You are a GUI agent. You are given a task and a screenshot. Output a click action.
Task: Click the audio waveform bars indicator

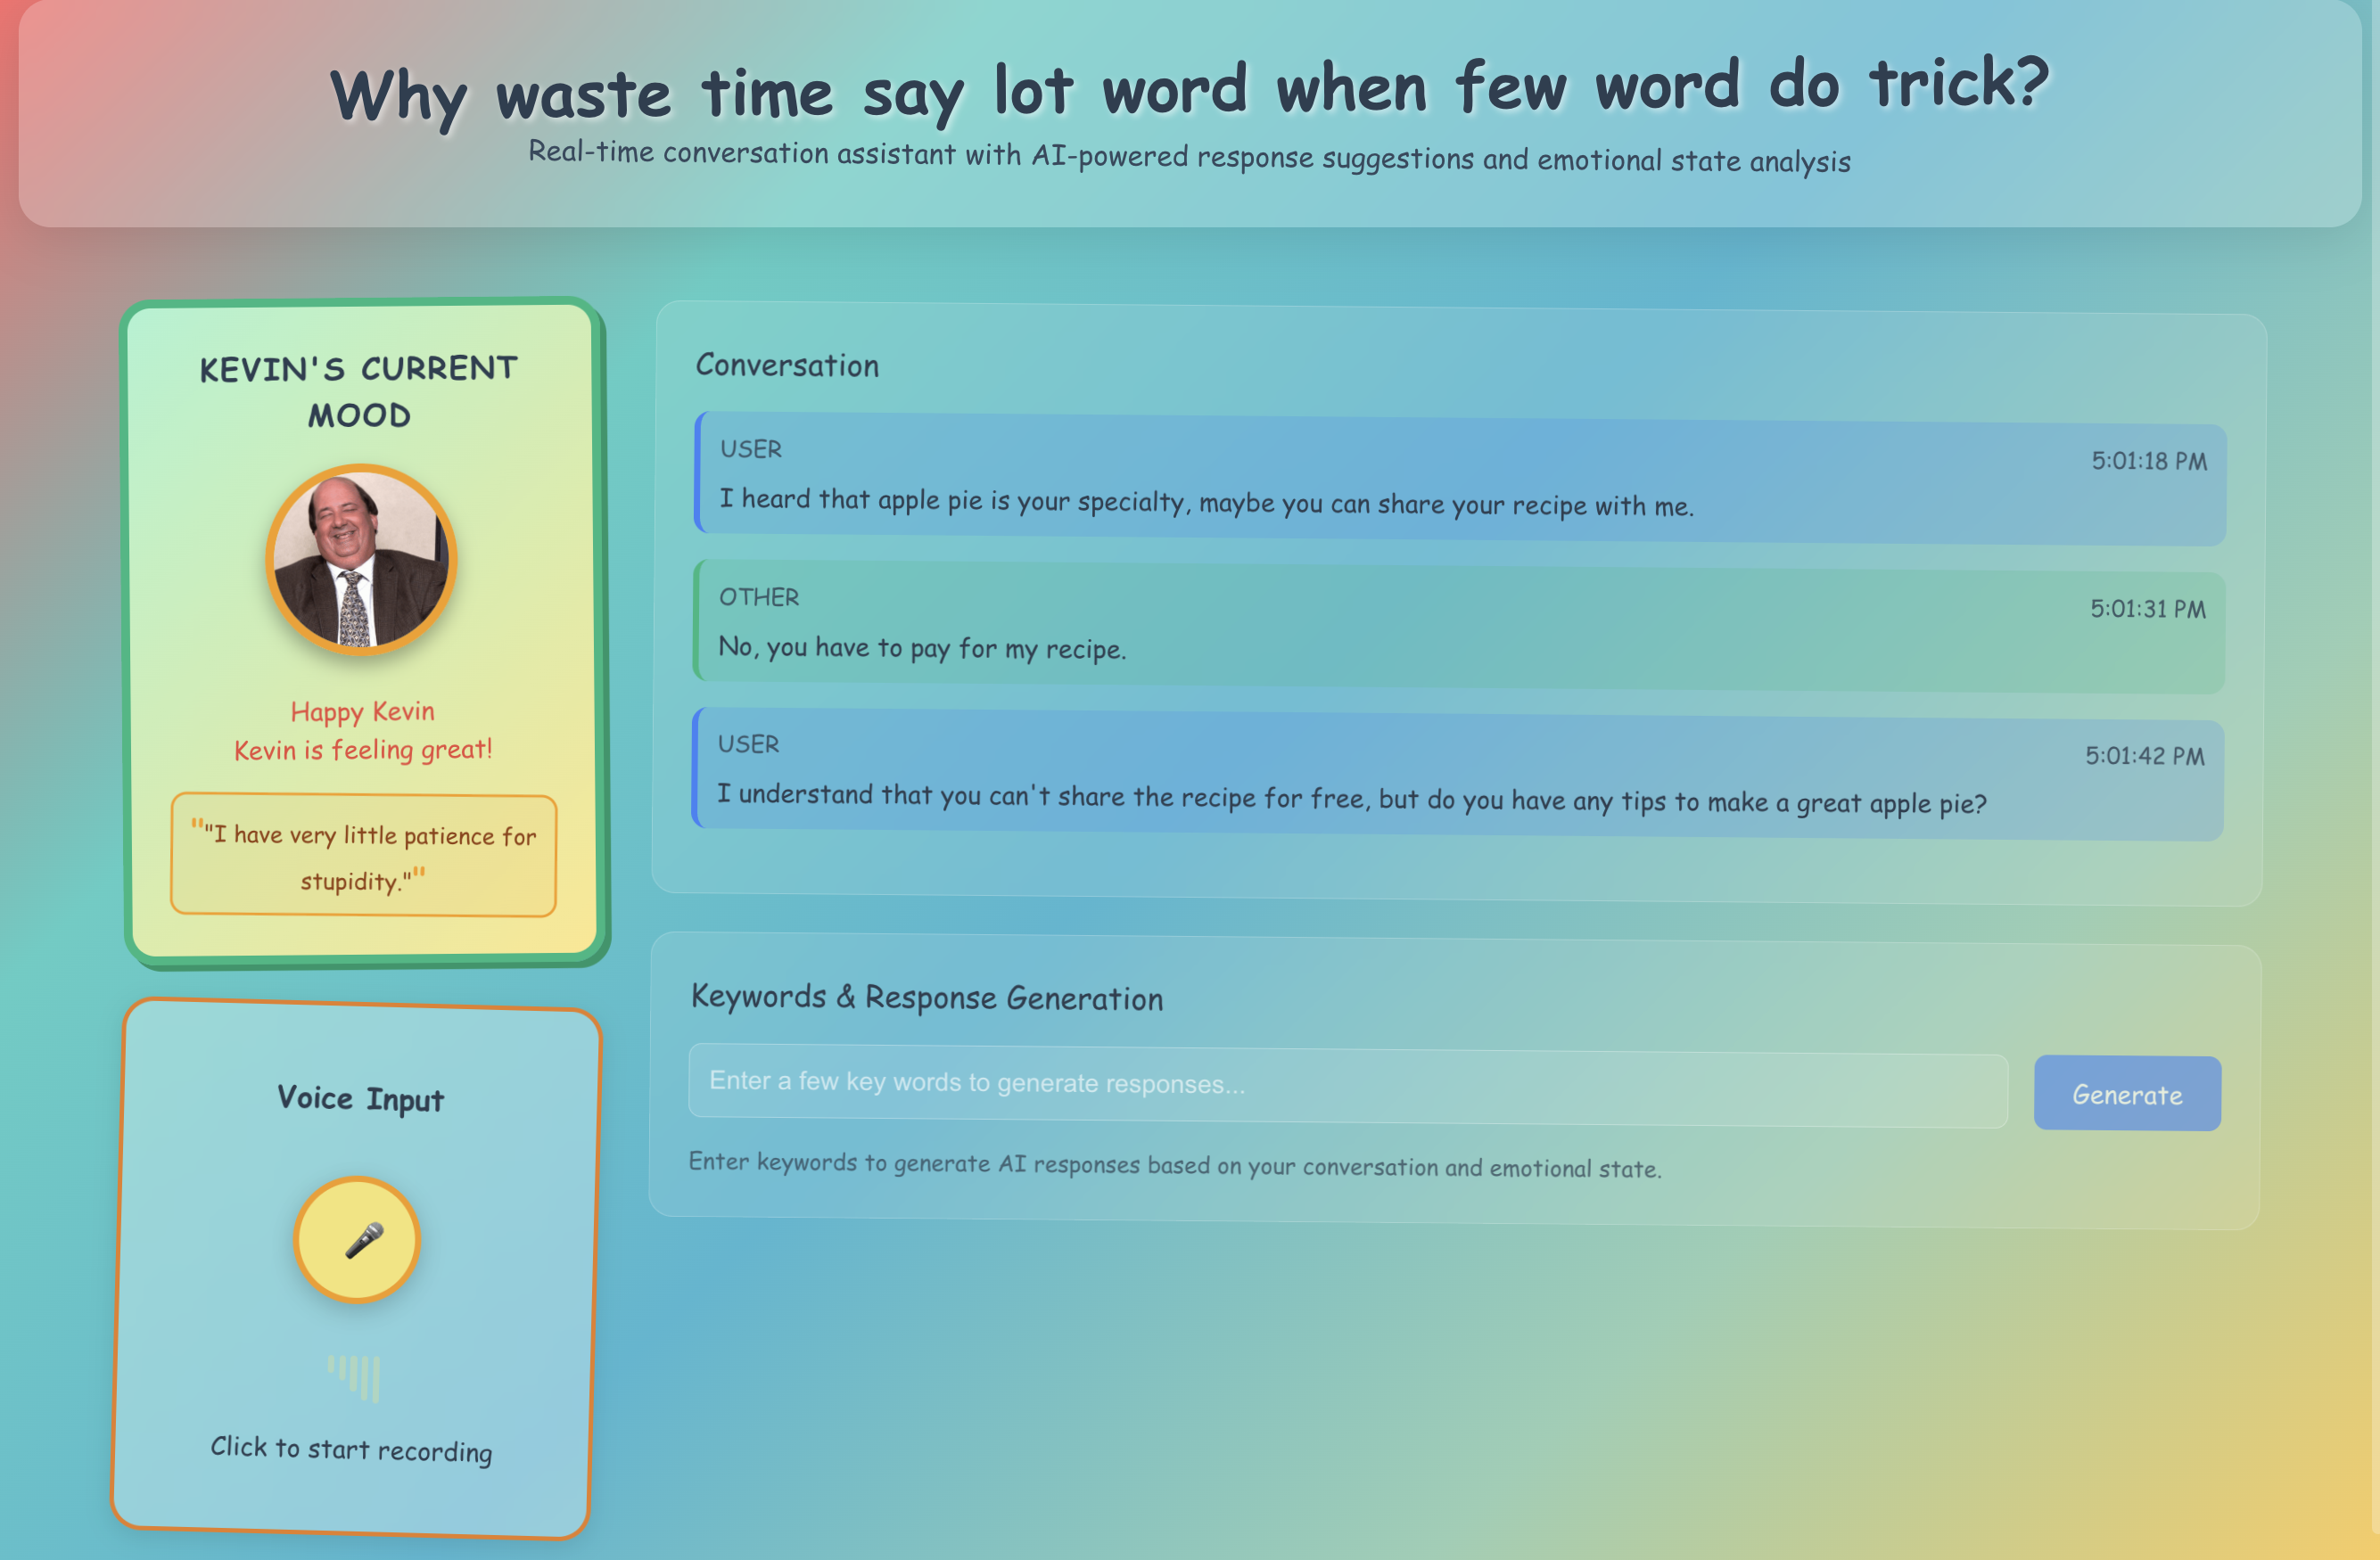coord(355,1378)
